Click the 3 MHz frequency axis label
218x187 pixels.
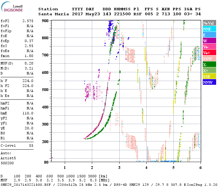point(119,168)
